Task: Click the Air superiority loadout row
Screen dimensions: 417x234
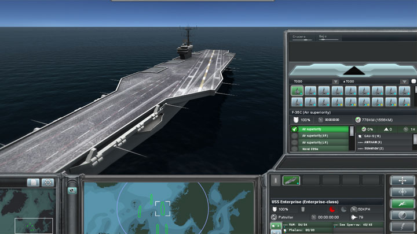Action: [x=324, y=129]
